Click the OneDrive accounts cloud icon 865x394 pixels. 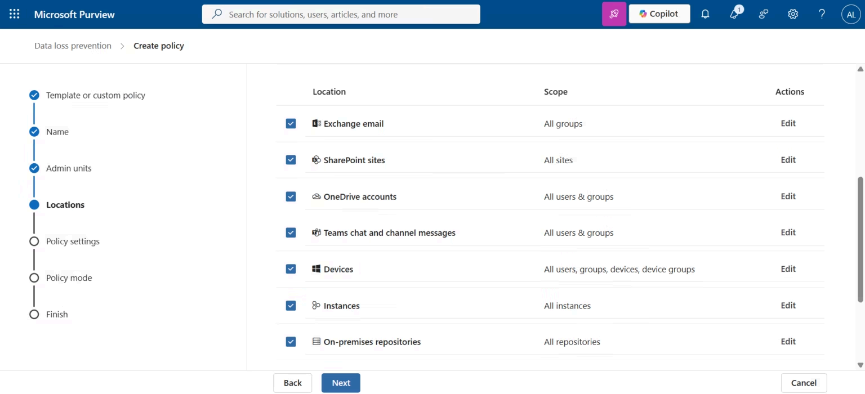tap(316, 196)
